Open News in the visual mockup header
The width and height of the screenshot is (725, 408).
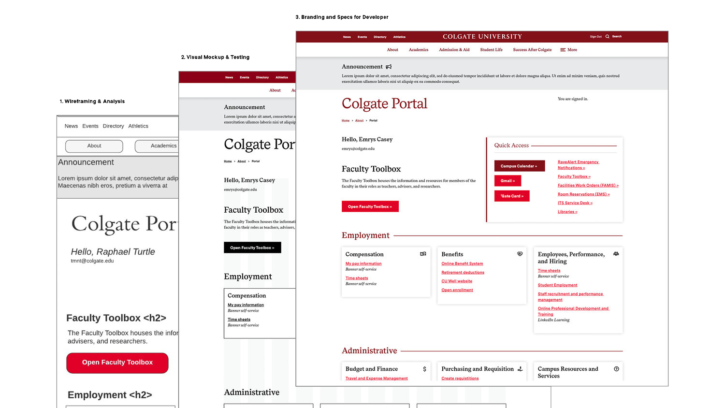click(229, 77)
